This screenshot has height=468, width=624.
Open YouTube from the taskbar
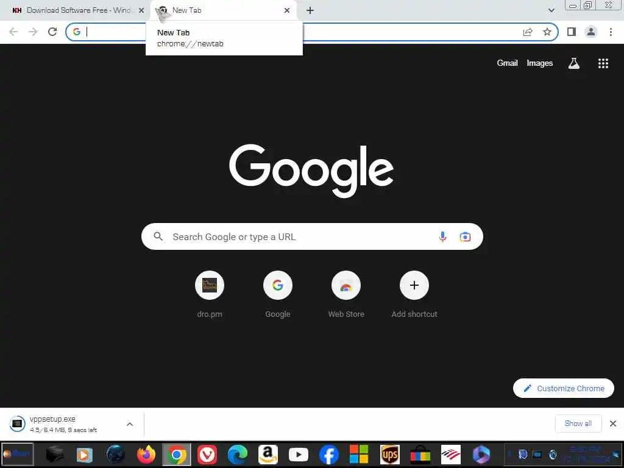click(299, 455)
